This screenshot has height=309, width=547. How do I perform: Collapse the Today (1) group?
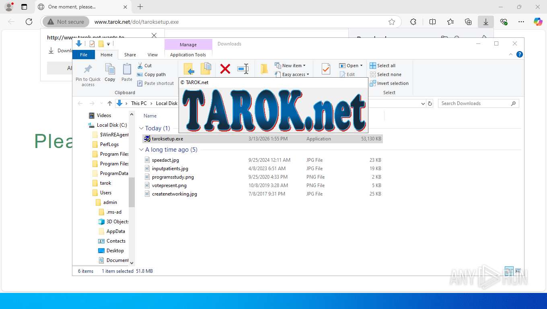(x=141, y=128)
